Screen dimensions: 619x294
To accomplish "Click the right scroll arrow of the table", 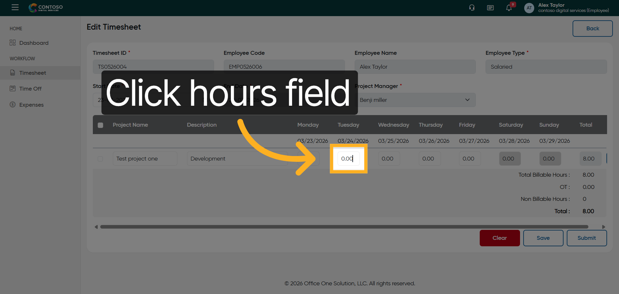I will coord(604,227).
